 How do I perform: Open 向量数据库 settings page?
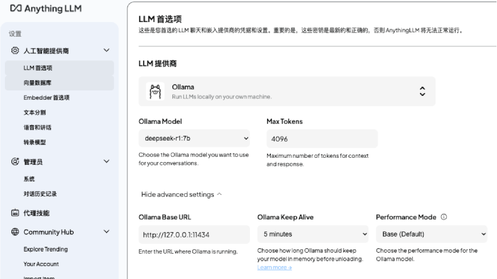59,83
